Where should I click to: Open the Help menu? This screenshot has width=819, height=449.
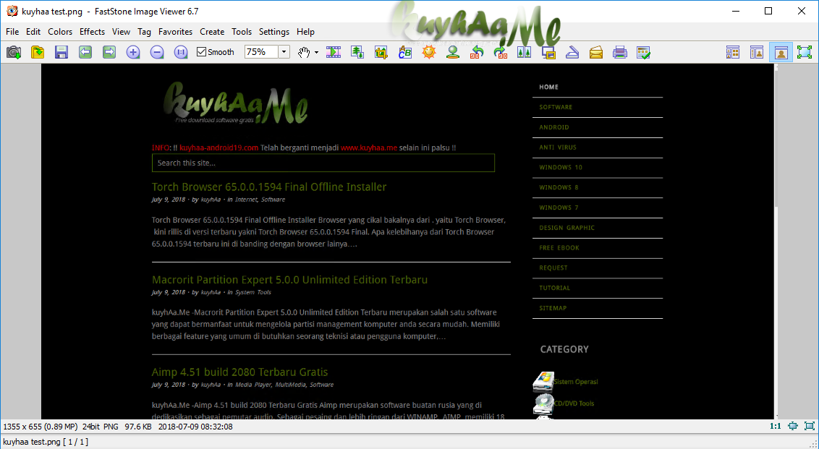pyautogui.click(x=305, y=32)
